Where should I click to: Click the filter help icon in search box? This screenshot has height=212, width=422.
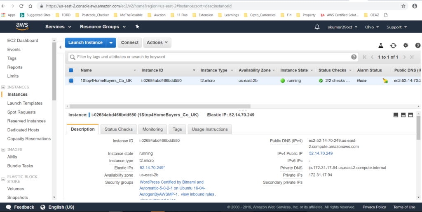[354, 57]
